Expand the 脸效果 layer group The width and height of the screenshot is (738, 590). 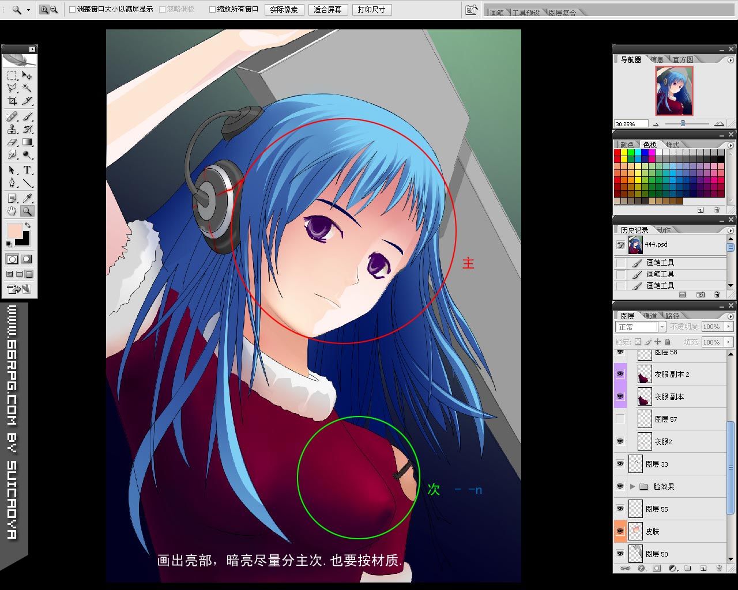coord(632,486)
